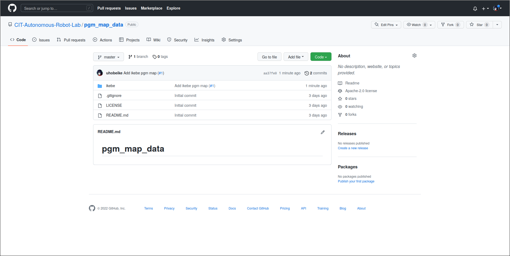
Task: Focus the Search or jump to field
Action: coord(57,8)
